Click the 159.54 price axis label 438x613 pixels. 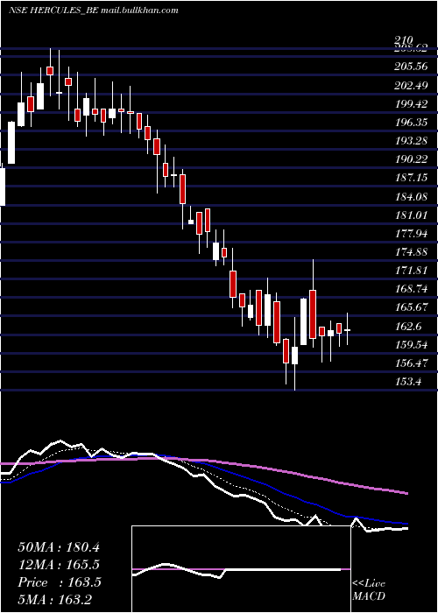point(411,345)
